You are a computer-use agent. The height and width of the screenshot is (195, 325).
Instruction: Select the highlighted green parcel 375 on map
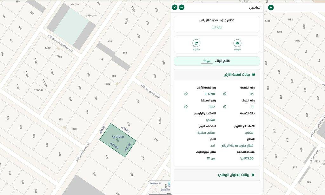pos(118,140)
